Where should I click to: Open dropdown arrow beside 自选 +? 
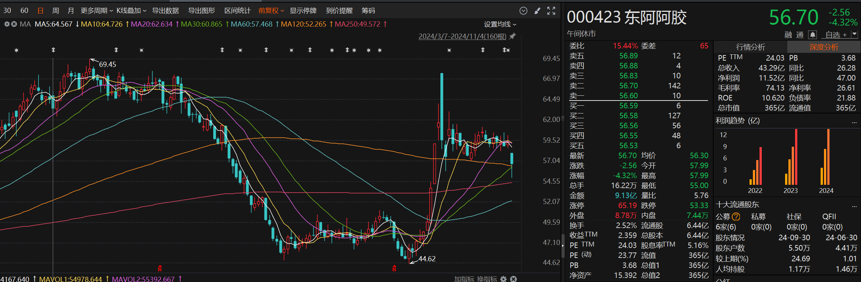pos(854,34)
